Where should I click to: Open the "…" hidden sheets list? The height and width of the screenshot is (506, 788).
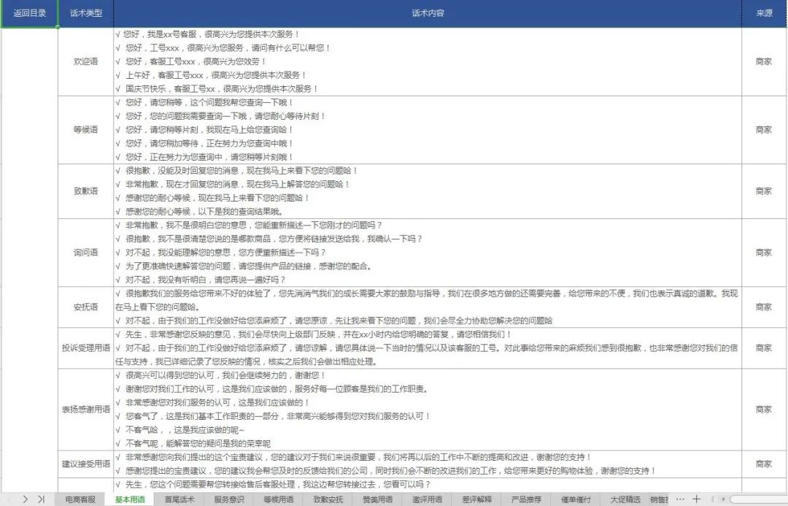tap(680, 499)
